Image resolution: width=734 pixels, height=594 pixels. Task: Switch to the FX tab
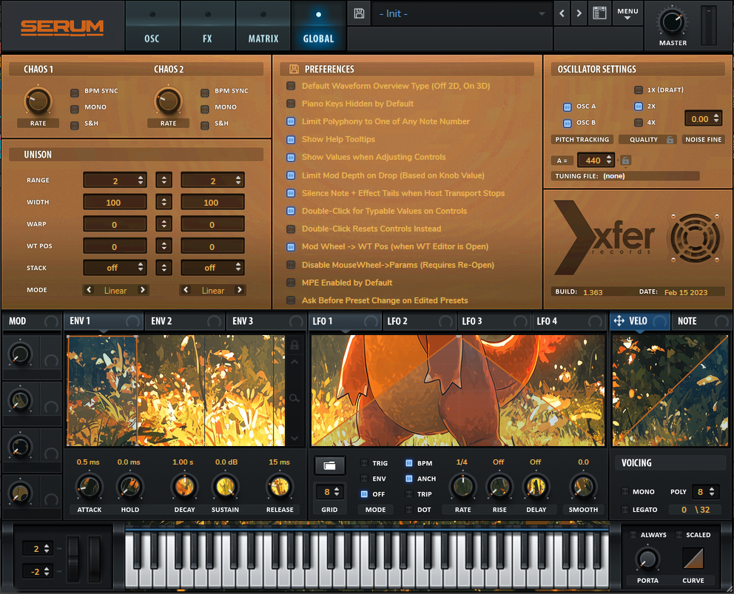pyautogui.click(x=207, y=26)
